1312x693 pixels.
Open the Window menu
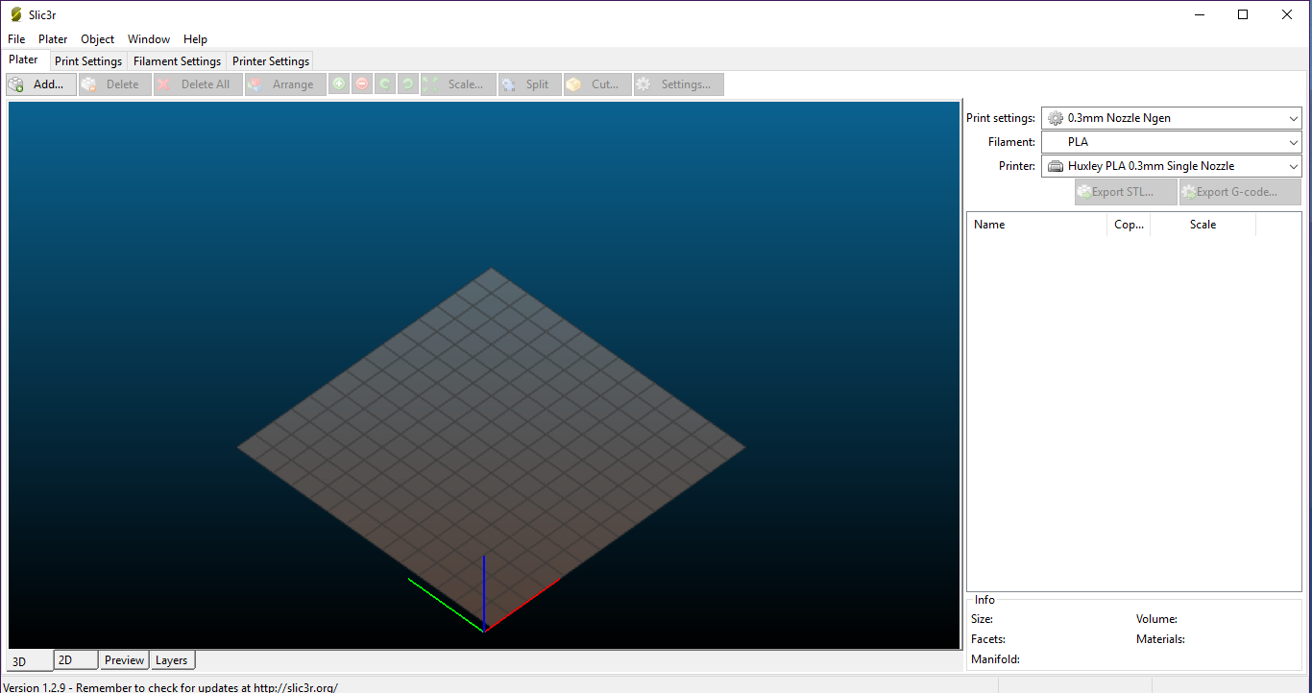(149, 39)
